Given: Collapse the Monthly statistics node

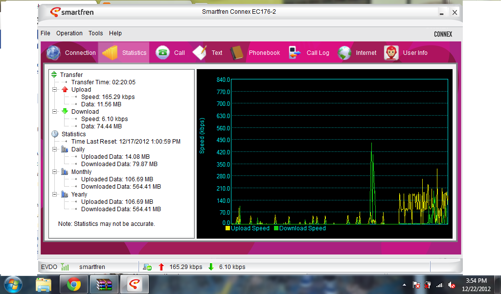Looking at the screenshot, I should click(55, 172).
